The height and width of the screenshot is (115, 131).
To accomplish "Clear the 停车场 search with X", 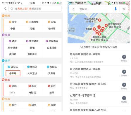I will pyautogui.click(x=124, y=9).
